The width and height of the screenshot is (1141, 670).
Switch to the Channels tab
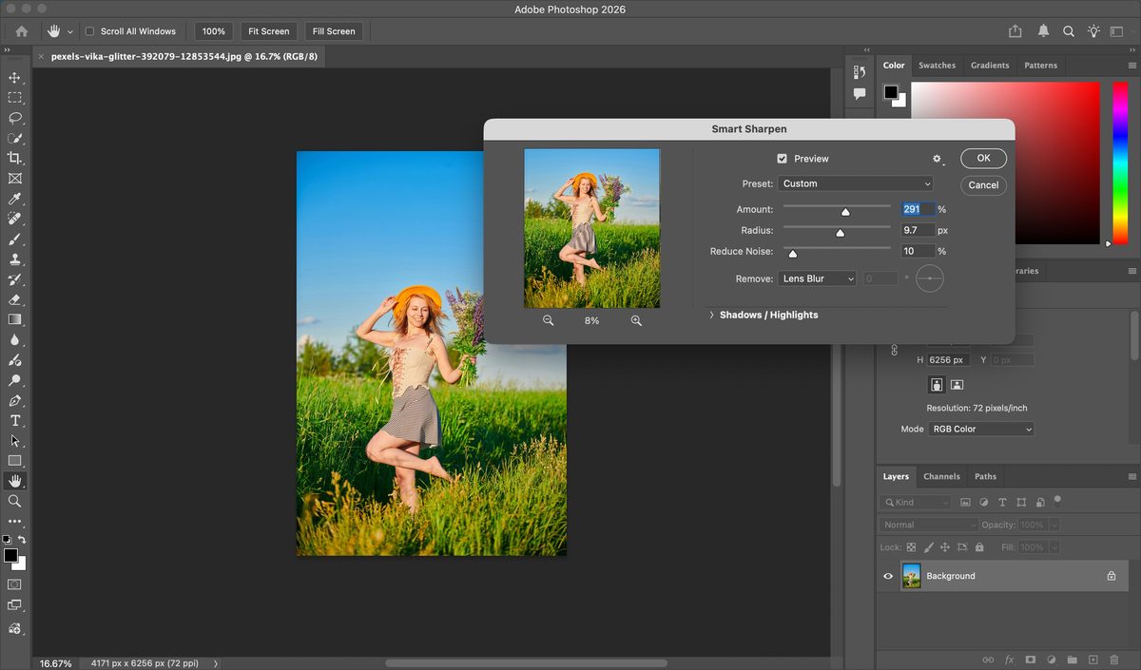pos(941,476)
